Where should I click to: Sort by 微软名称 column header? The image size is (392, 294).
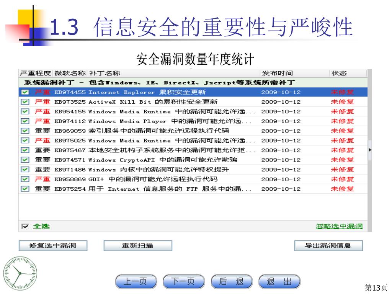tap(70, 73)
